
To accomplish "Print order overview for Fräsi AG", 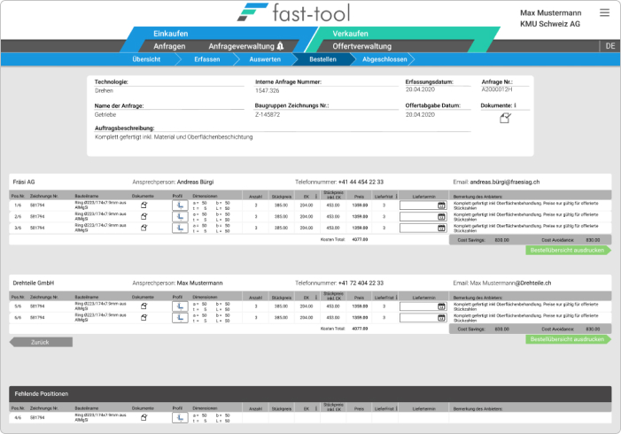I will tap(568, 251).
